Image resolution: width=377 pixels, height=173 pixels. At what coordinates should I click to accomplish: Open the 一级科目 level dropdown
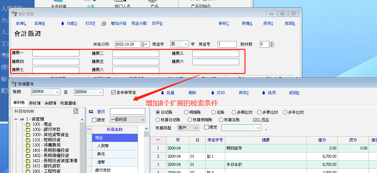tap(142, 120)
